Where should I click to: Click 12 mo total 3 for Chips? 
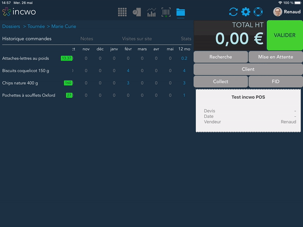click(x=184, y=83)
